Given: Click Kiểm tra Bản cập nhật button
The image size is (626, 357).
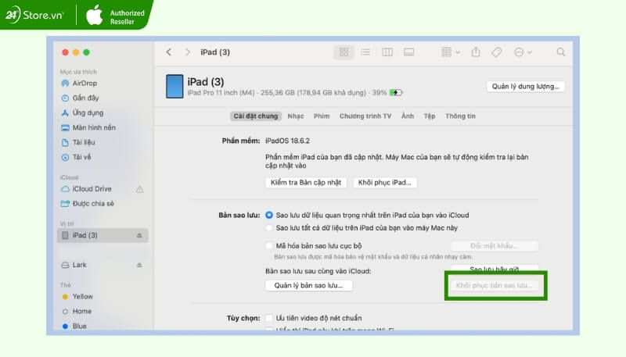Looking at the screenshot, I should 306,183.
